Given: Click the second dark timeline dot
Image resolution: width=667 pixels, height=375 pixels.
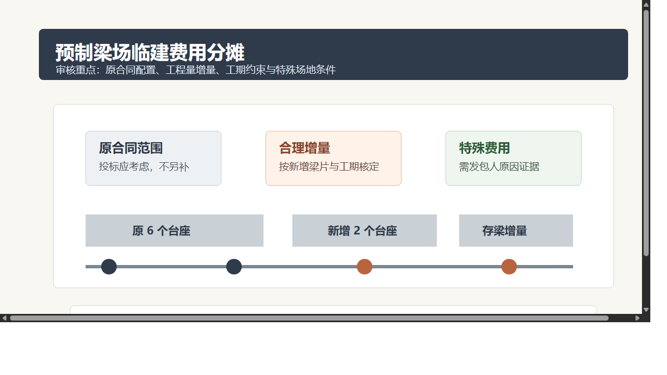Looking at the screenshot, I should pyautogui.click(x=234, y=267).
